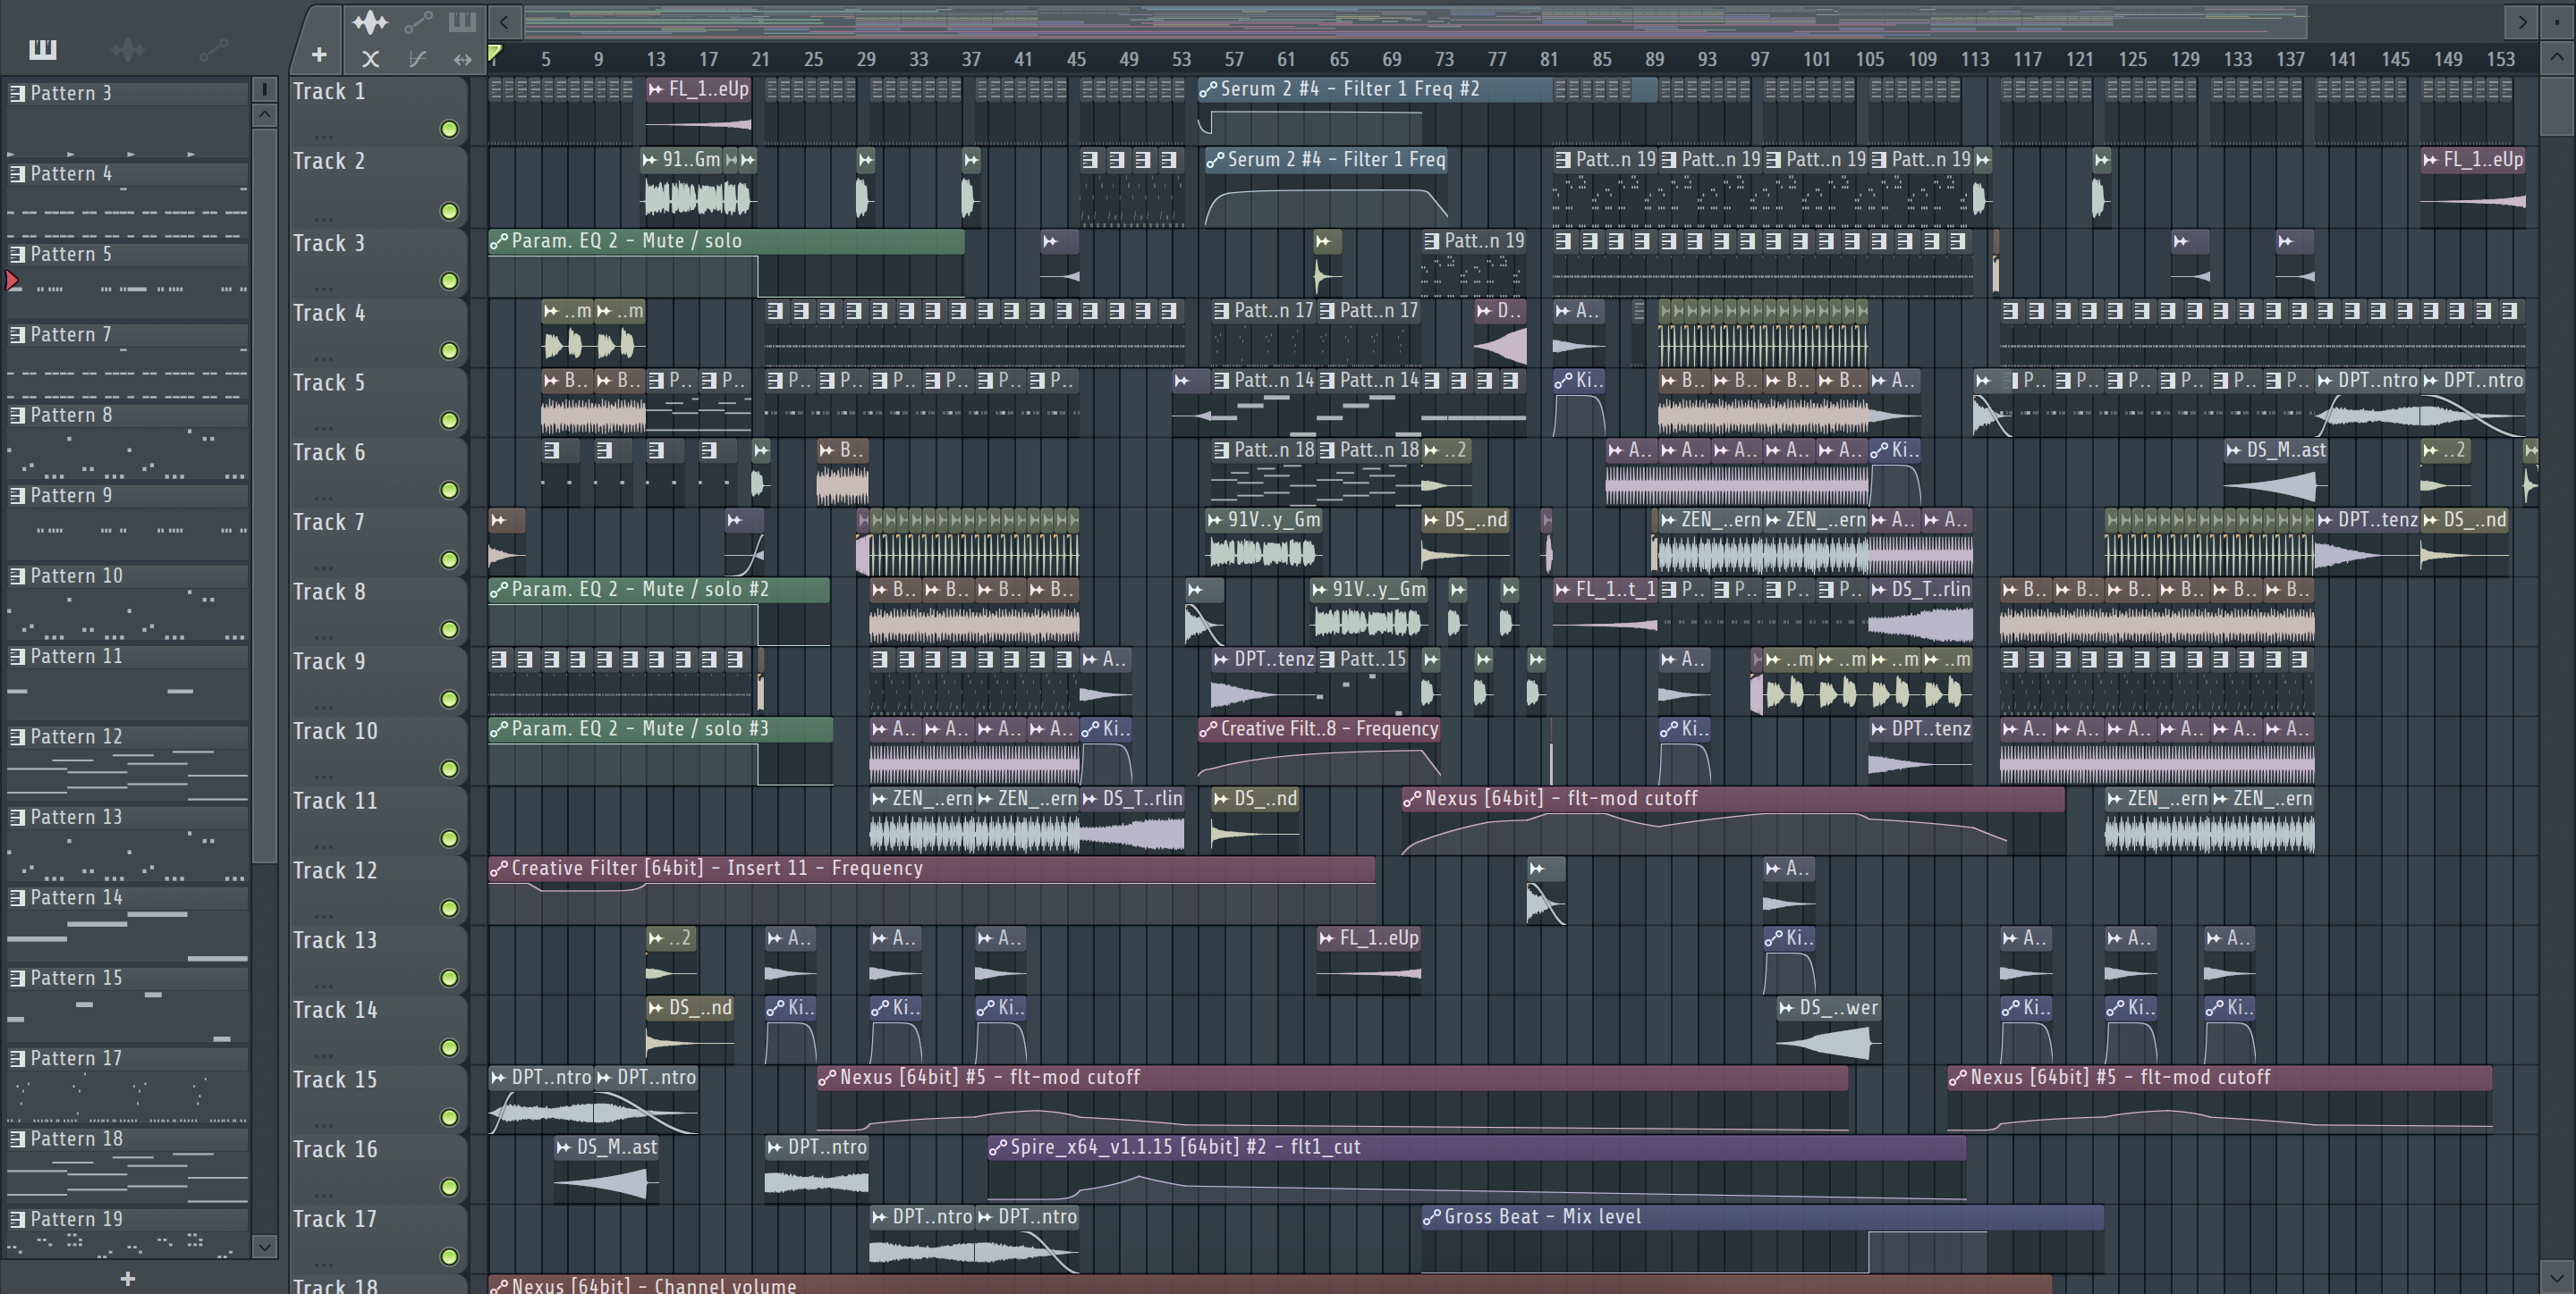This screenshot has width=2576, height=1294.
Task: Click the piano icon beside Pattern 3
Action: 17,93
